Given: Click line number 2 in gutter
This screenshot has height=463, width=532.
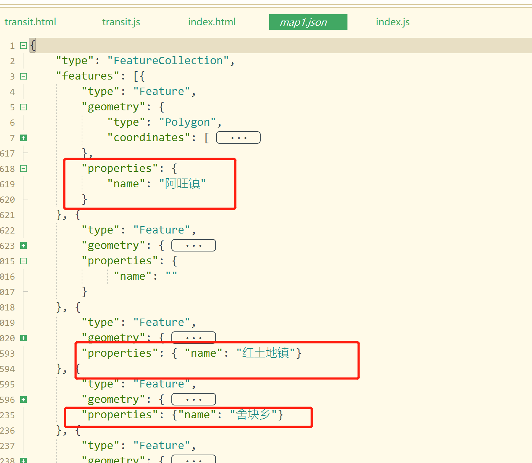Looking at the screenshot, I should point(12,61).
